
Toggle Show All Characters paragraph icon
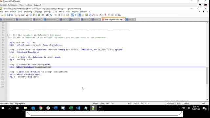[76, 15]
